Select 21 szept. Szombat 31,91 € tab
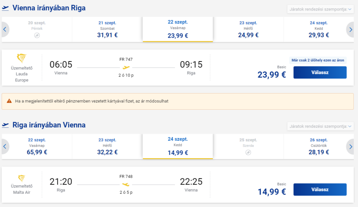This screenshot has width=358, height=207. click(x=107, y=29)
